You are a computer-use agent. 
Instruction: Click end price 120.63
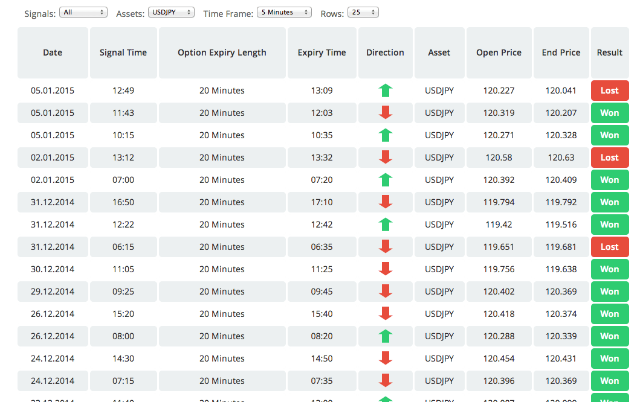coord(561,158)
